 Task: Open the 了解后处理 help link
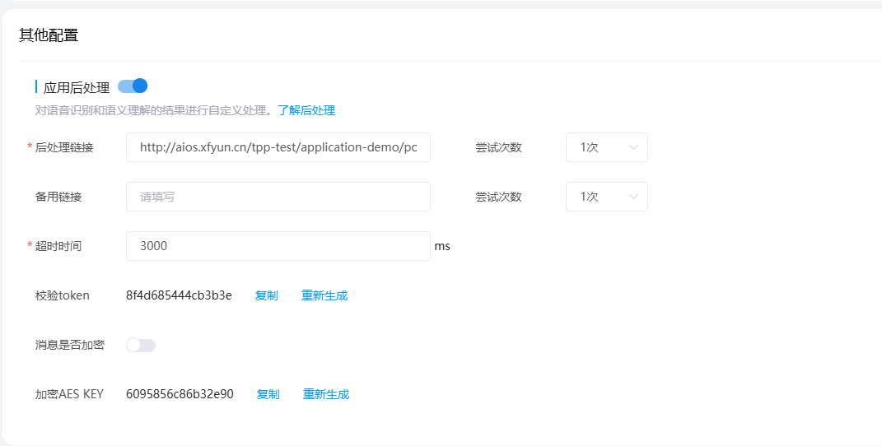pyautogui.click(x=306, y=110)
